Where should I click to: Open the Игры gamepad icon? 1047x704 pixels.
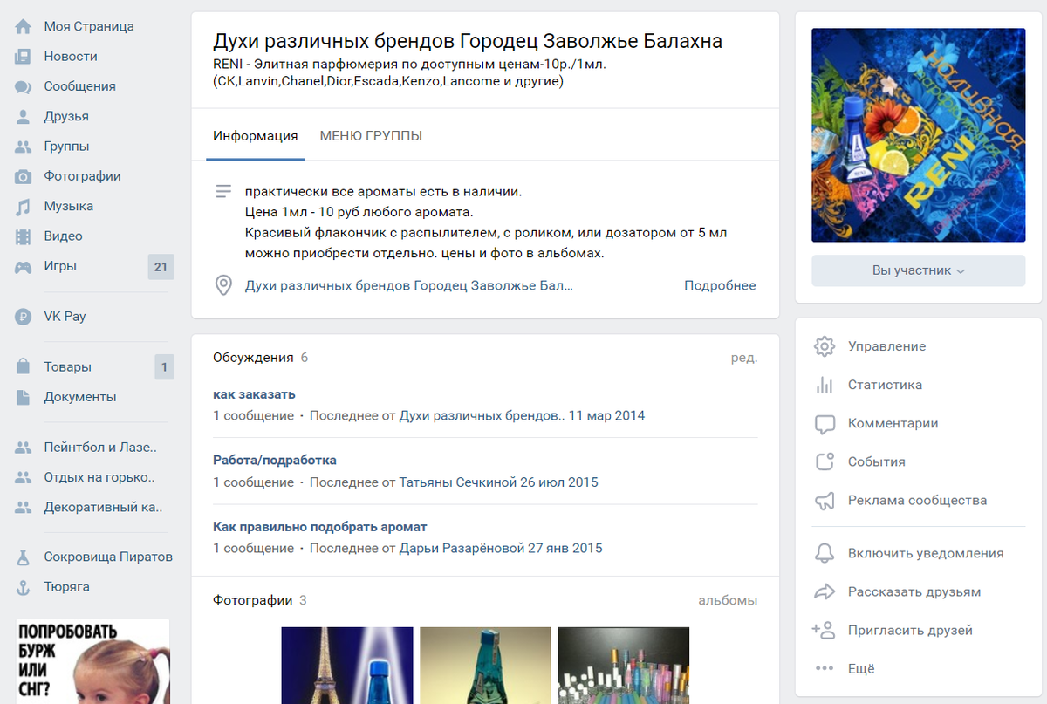24,267
